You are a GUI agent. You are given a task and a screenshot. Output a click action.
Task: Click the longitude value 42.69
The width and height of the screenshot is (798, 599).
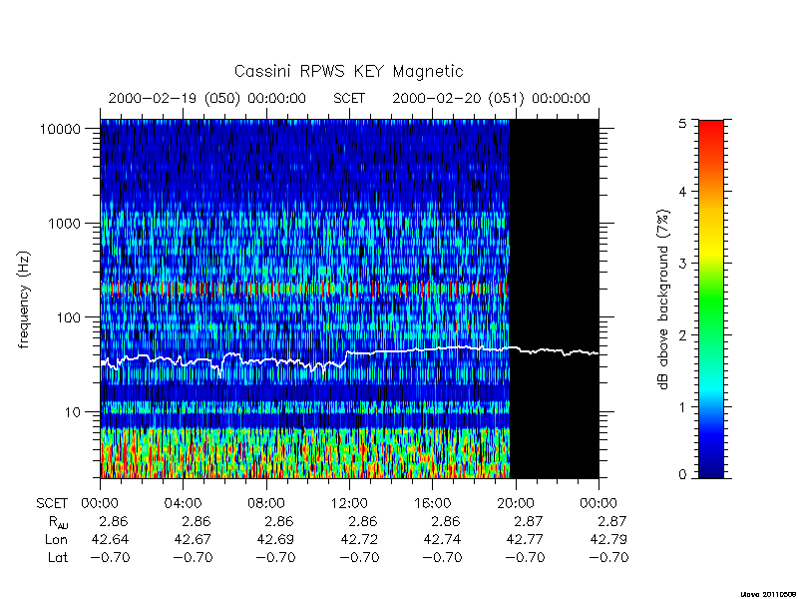pos(276,539)
